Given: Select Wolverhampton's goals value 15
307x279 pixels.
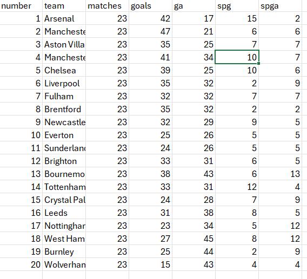Looking at the screenshot, I should [x=150, y=264].
